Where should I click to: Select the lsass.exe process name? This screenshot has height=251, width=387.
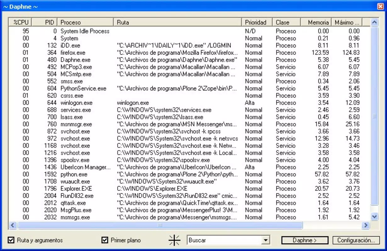[72, 117]
